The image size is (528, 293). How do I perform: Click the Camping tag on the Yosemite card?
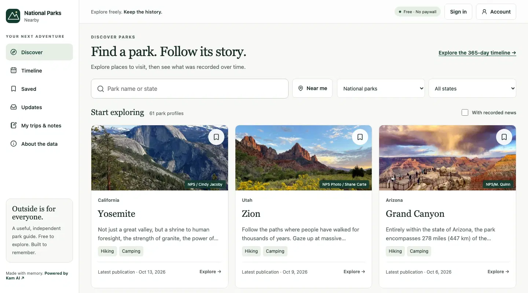tap(131, 251)
